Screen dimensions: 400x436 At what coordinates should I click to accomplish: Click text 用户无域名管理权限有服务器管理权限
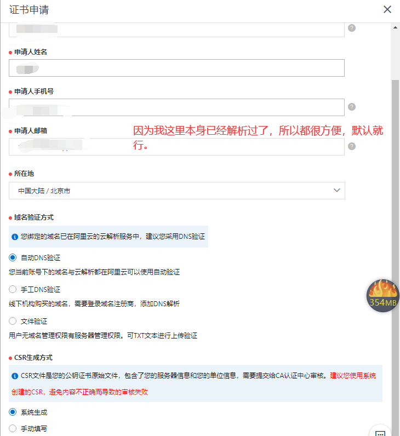65,336
